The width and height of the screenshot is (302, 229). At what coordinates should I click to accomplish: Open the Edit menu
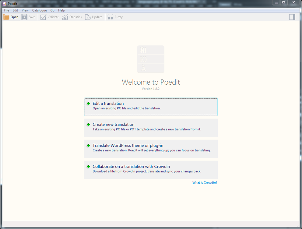click(15, 10)
